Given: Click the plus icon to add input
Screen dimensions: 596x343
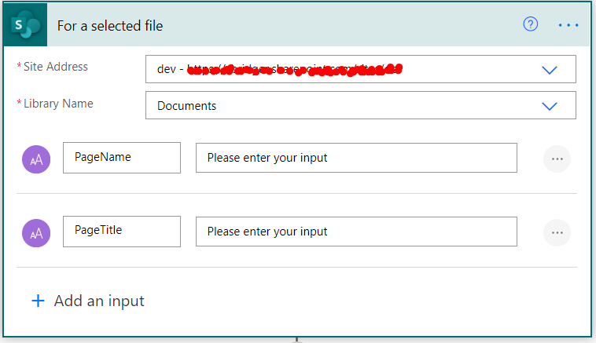Looking at the screenshot, I should tap(38, 301).
